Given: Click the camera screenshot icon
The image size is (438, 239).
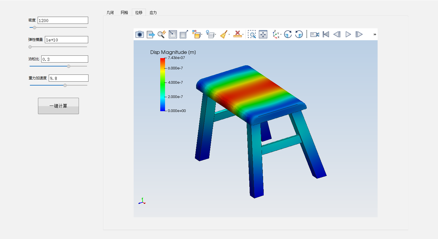Looking at the screenshot, I should (x=140, y=34).
